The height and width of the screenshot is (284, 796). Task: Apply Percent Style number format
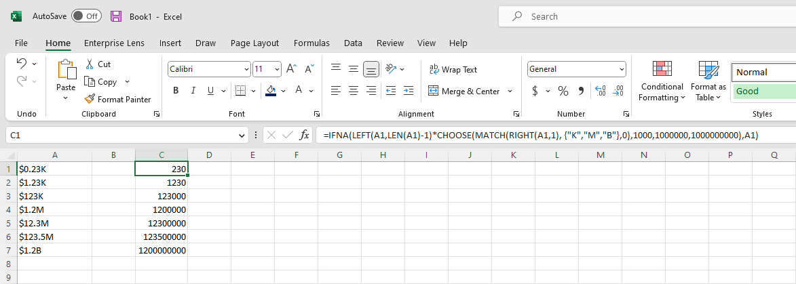coord(563,91)
